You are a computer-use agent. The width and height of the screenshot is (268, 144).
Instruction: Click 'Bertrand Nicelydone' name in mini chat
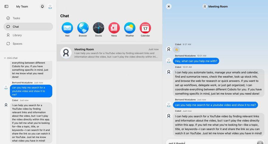[x=22, y=83]
